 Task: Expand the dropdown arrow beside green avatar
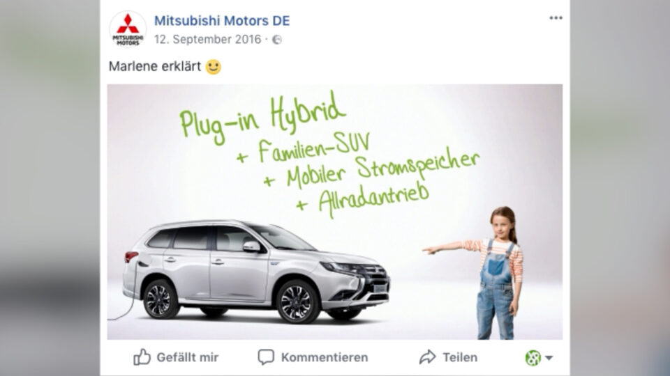[549, 358]
